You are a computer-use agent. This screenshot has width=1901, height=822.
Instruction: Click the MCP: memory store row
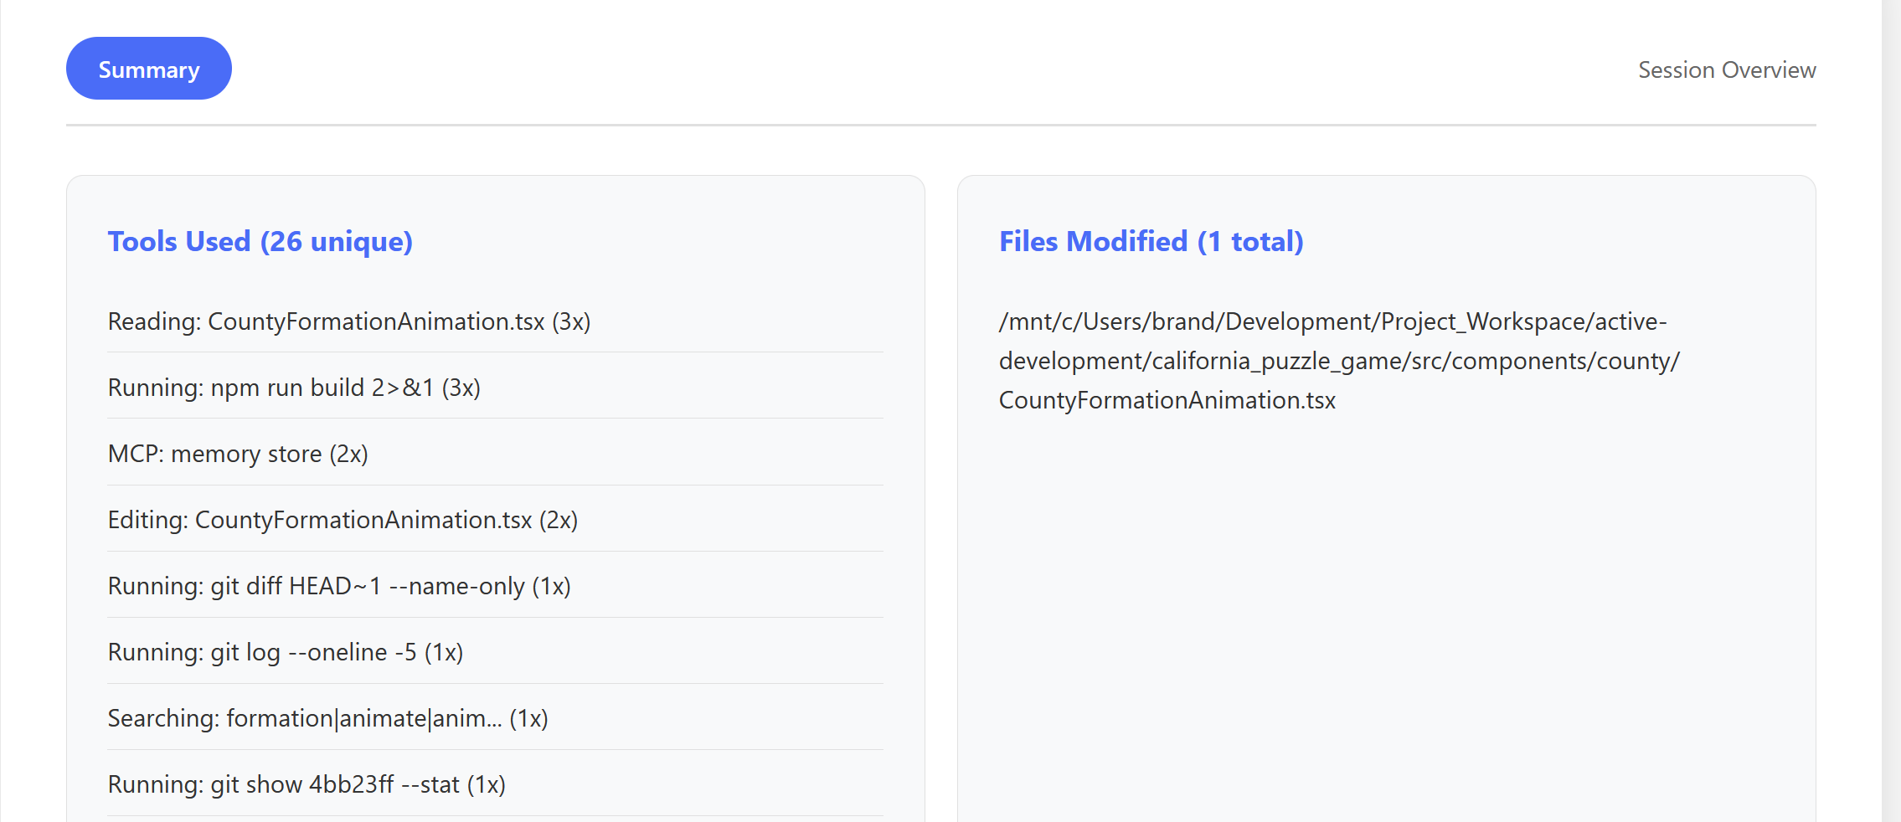[238, 454]
